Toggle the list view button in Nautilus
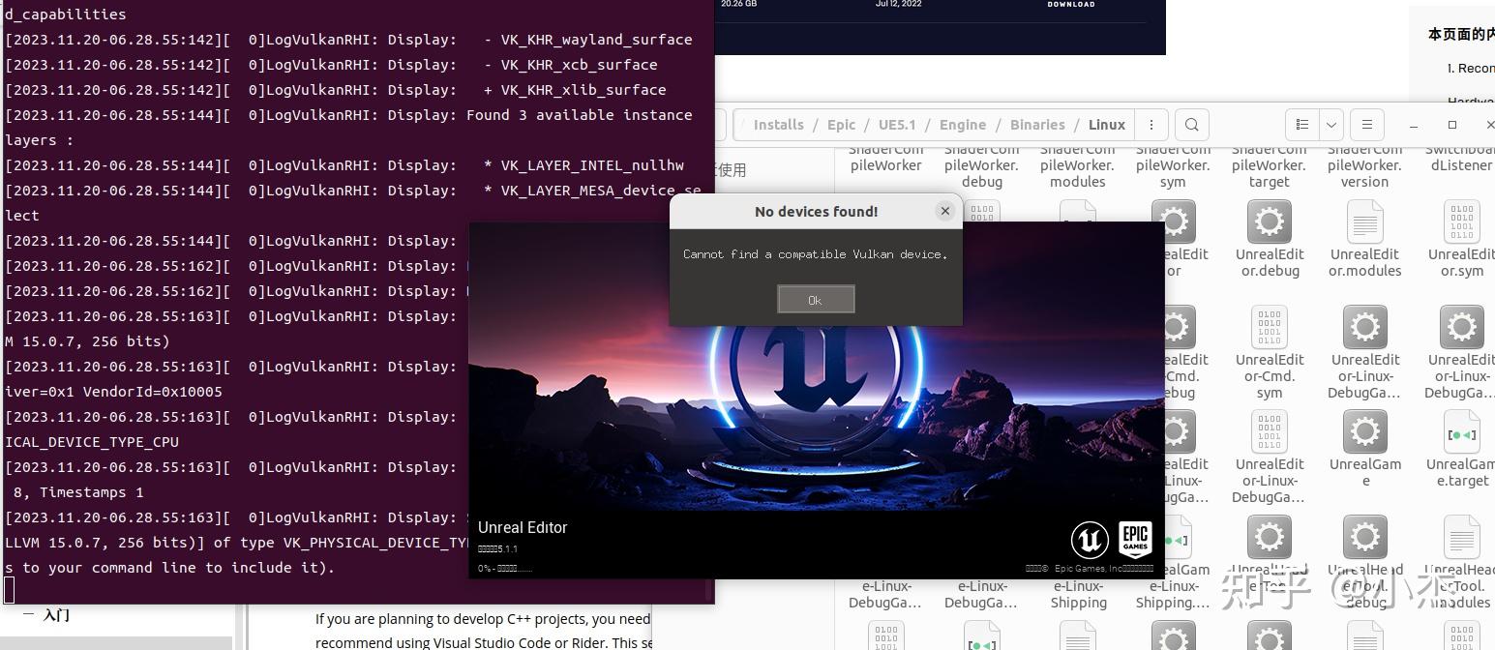1495x650 pixels. tap(1302, 124)
